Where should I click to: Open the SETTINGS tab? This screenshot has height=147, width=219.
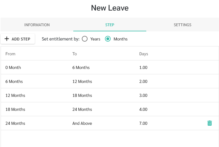pyautogui.click(x=182, y=25)
